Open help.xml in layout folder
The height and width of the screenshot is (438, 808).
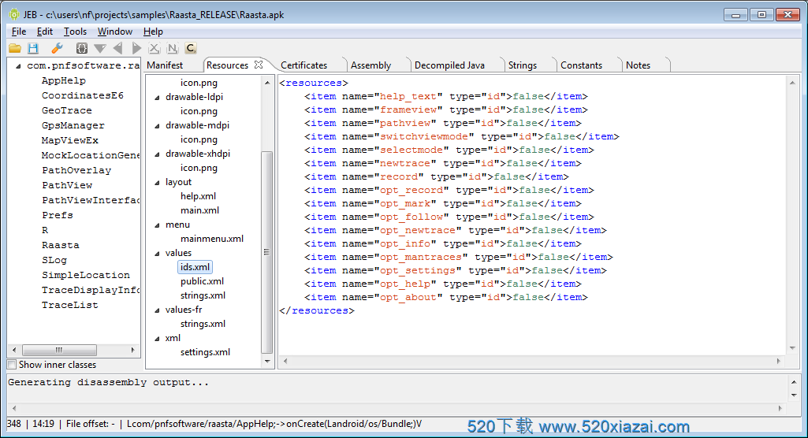point(198,196)
